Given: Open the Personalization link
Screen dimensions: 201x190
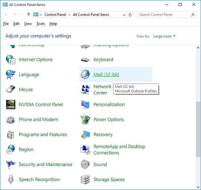Looking at the screenshot, I should [109, 104].
